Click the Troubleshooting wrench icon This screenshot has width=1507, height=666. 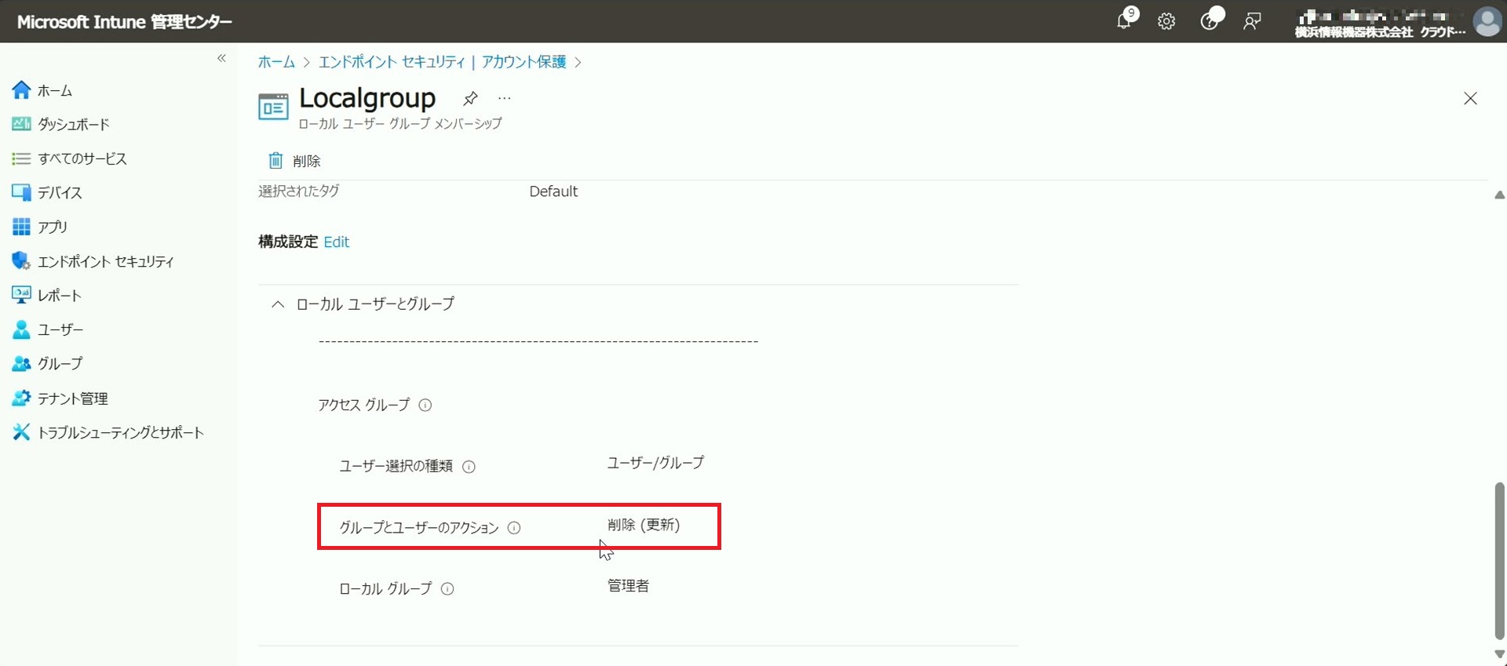(21, 432)
